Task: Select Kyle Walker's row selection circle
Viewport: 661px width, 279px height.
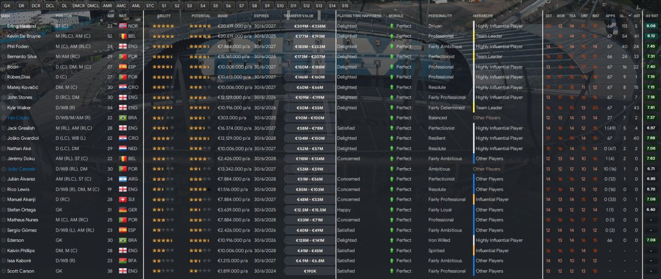Action: pyautogui.click(x=4, y=108)
